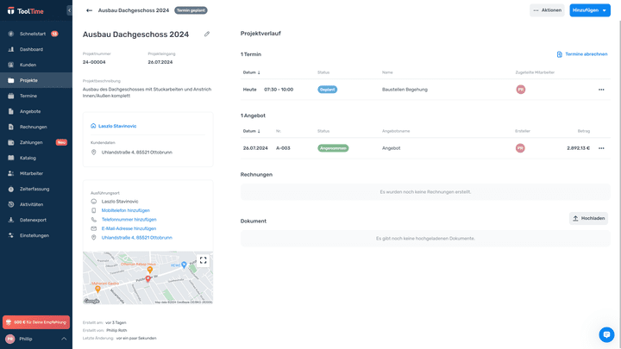Click Telefonnummer hinzufügen link
The image size is (621, 349).
tap(129, 220)
